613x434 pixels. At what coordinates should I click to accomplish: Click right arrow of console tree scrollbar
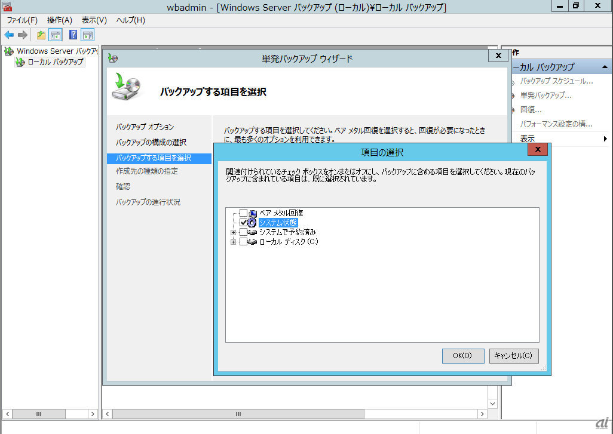click(93, 414)
